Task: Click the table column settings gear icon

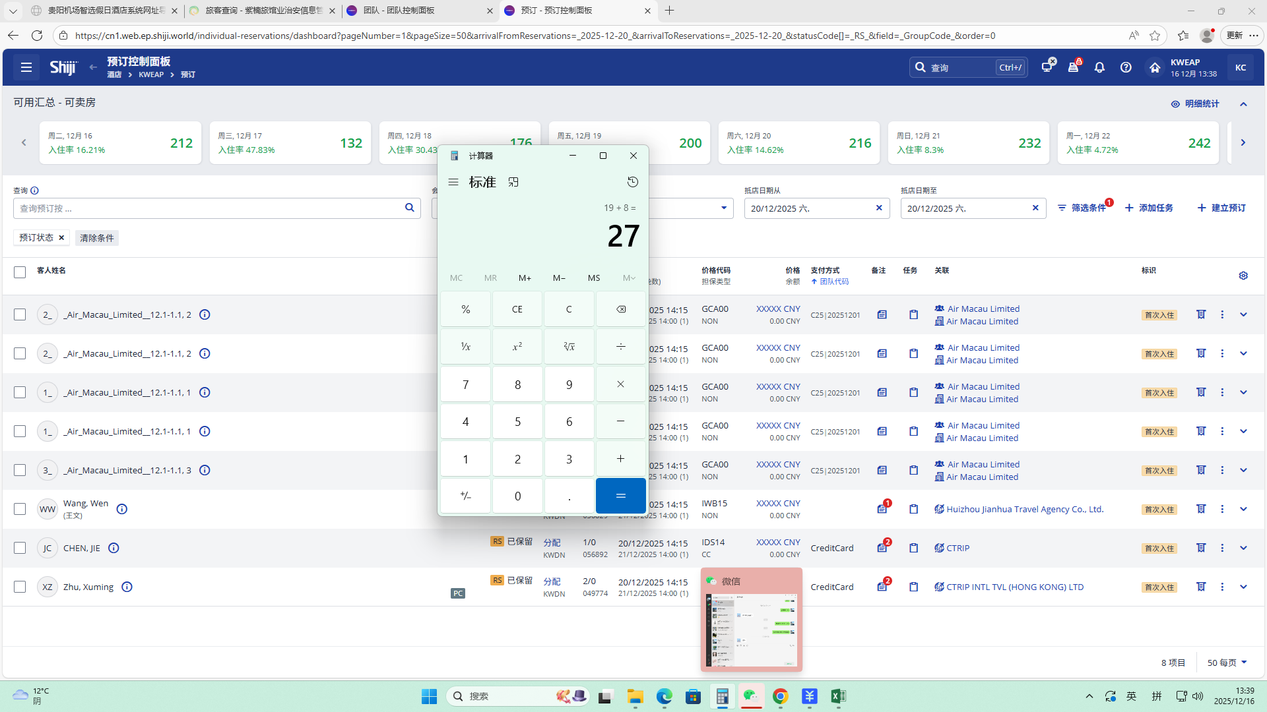Action: [1243, 276]
